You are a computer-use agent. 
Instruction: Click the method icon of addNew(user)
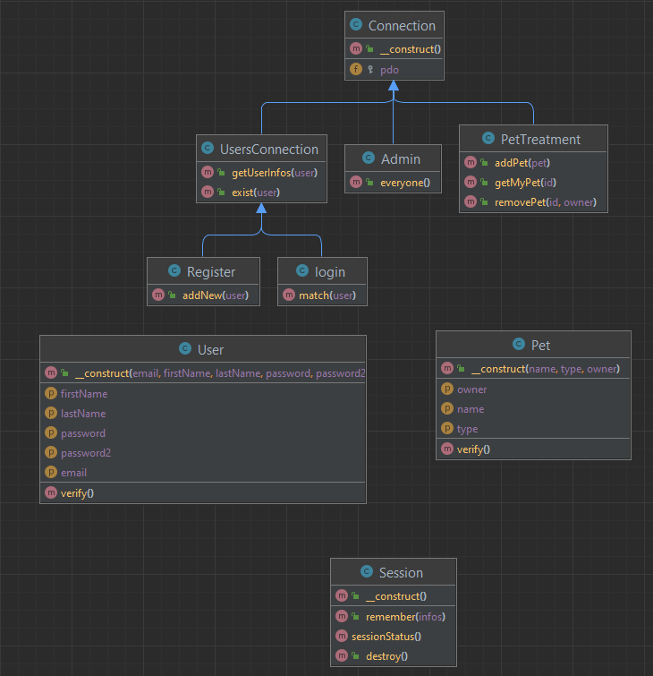pos(158,295)
